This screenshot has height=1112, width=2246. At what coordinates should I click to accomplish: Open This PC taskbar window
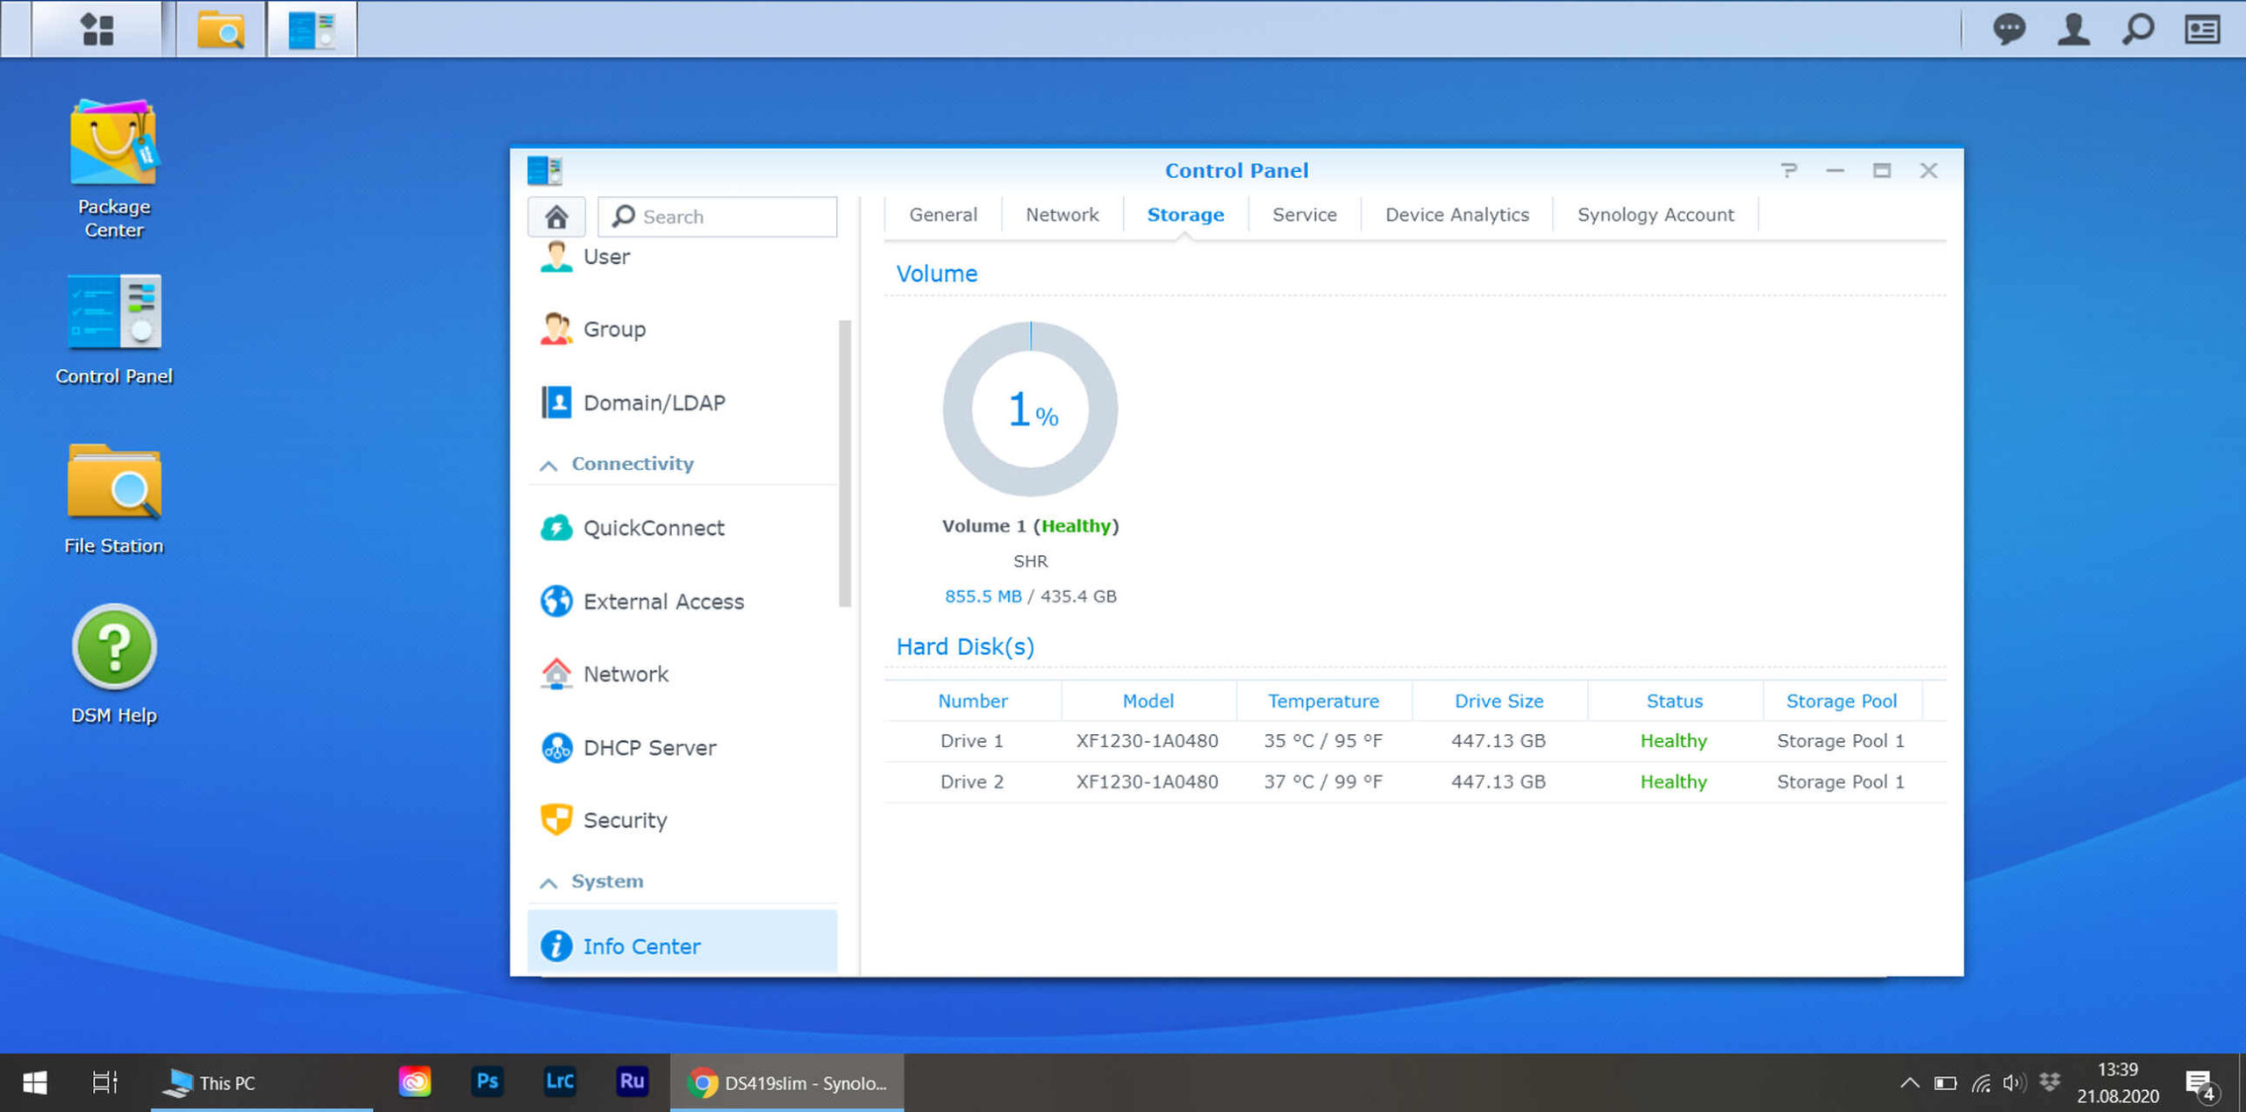point(261,1083)
